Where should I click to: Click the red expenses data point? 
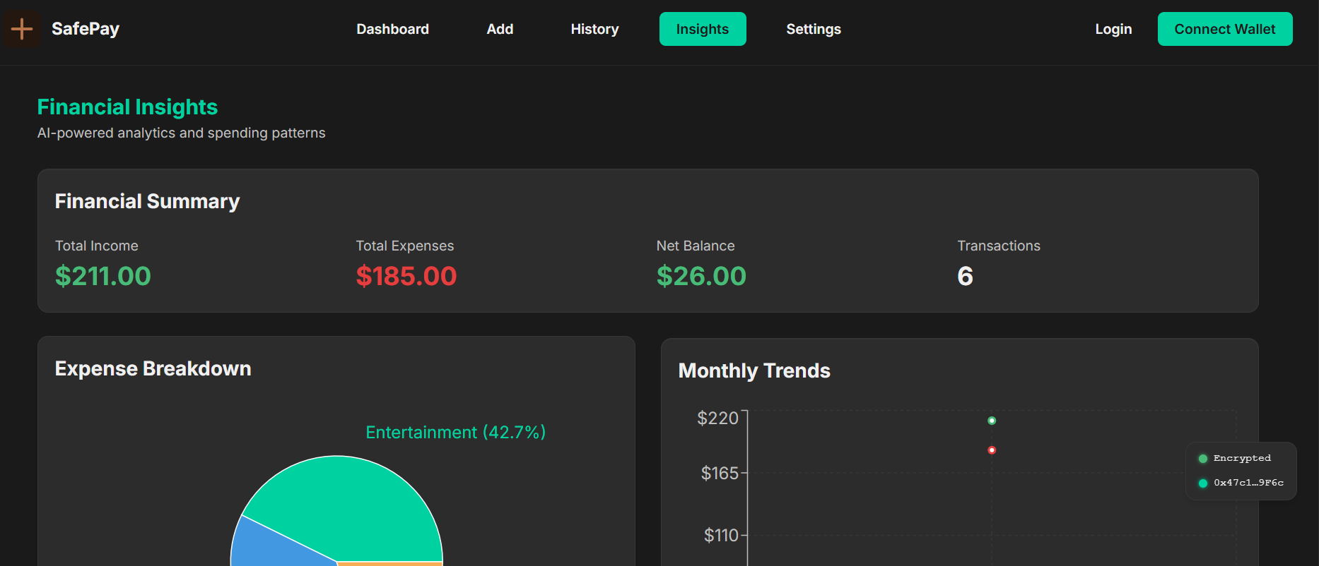[992, 450]
